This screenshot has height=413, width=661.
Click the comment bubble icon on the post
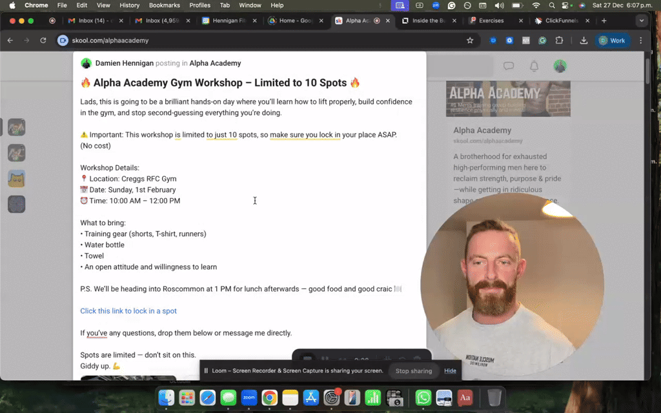click(x=509, y=66)
